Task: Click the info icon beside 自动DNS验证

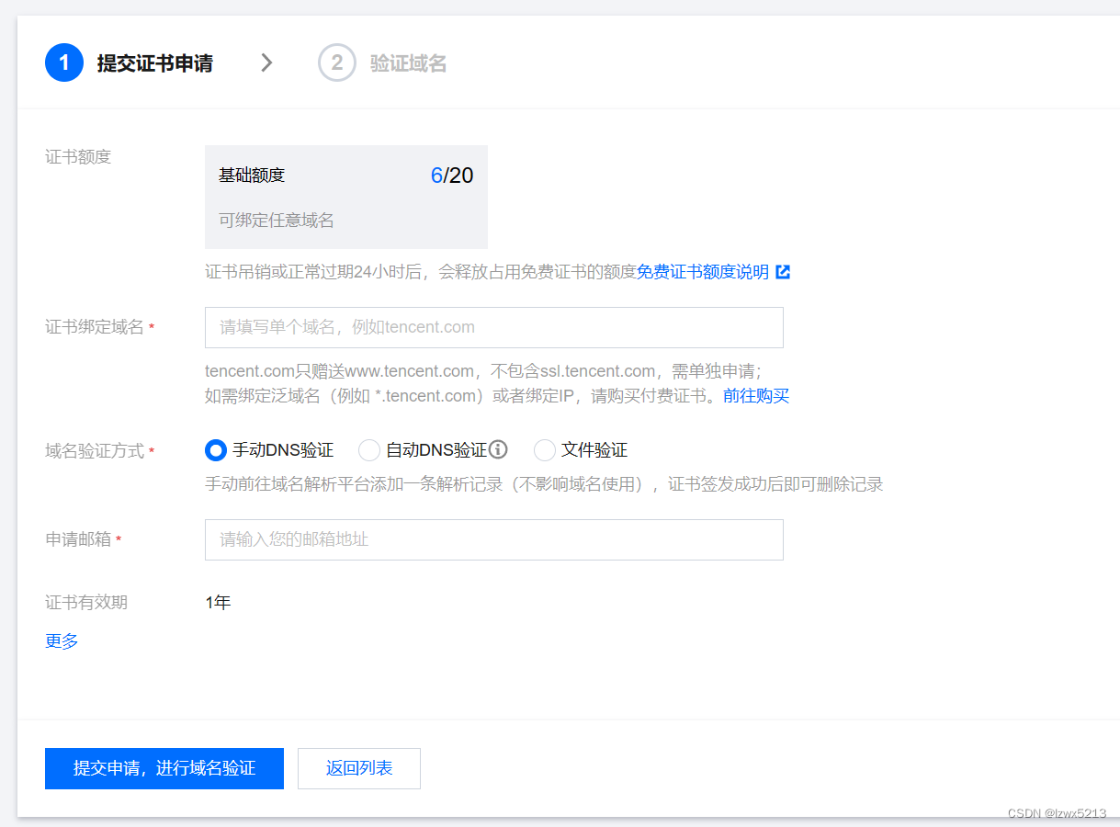Action: pos(498,449)
